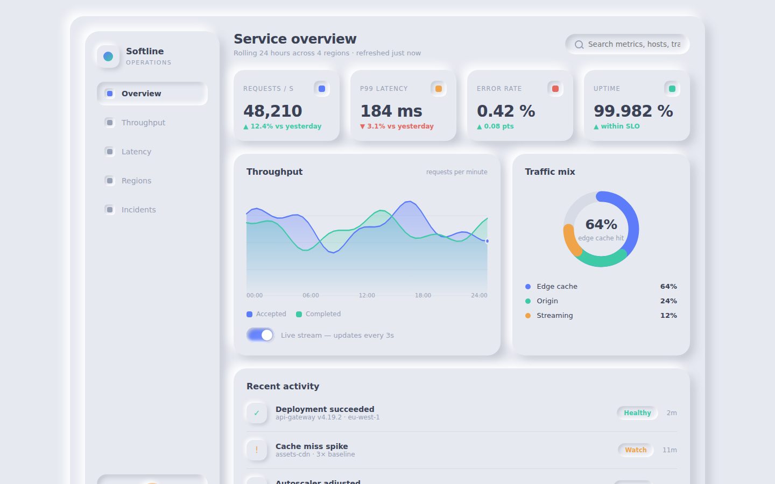Open Incidents from the sidebar

152,210
